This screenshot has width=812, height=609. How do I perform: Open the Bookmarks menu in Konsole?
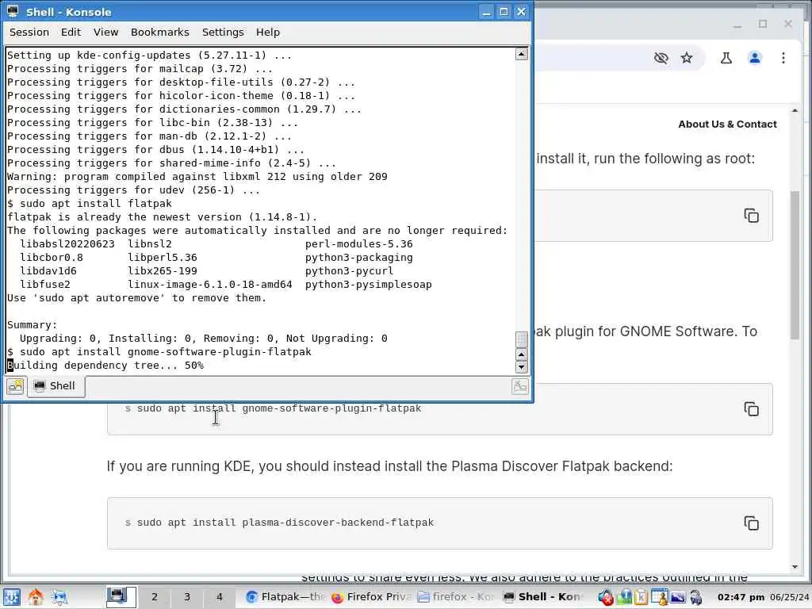(159, 32)
